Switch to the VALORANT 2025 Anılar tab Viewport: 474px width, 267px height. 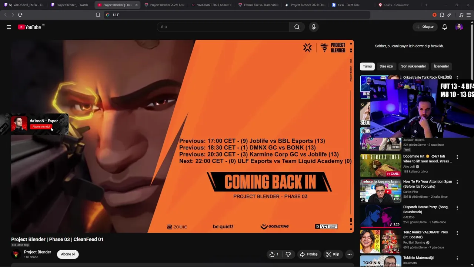pos(211,5)
